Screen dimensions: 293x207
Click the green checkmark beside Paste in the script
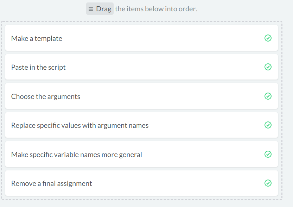(268, 67)
